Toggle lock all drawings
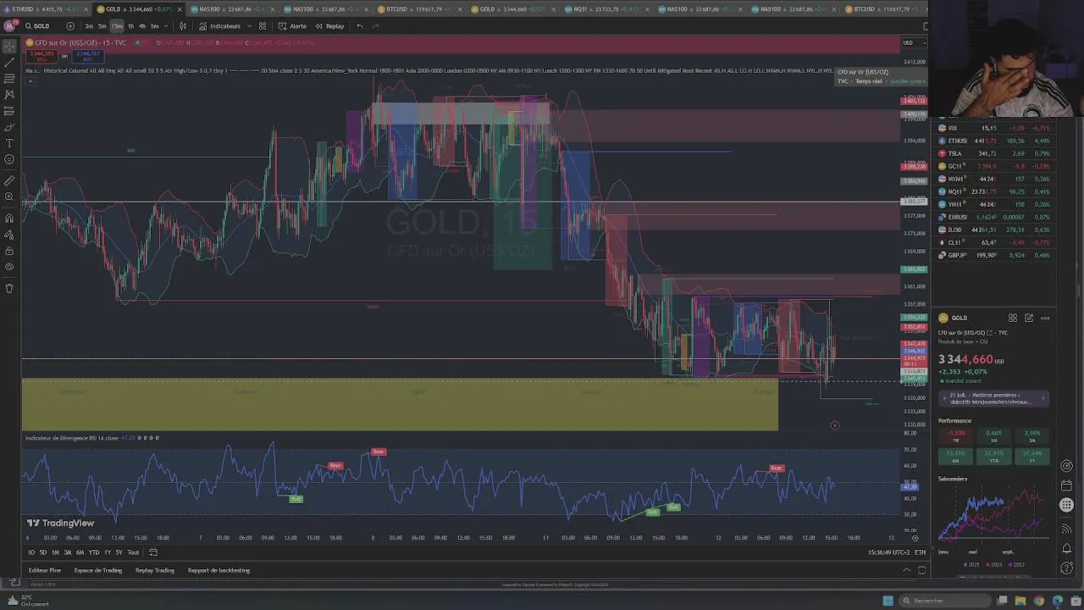The width and height of the screenshot is (1084, 610). pyautogui.click(x=9, y=251)
